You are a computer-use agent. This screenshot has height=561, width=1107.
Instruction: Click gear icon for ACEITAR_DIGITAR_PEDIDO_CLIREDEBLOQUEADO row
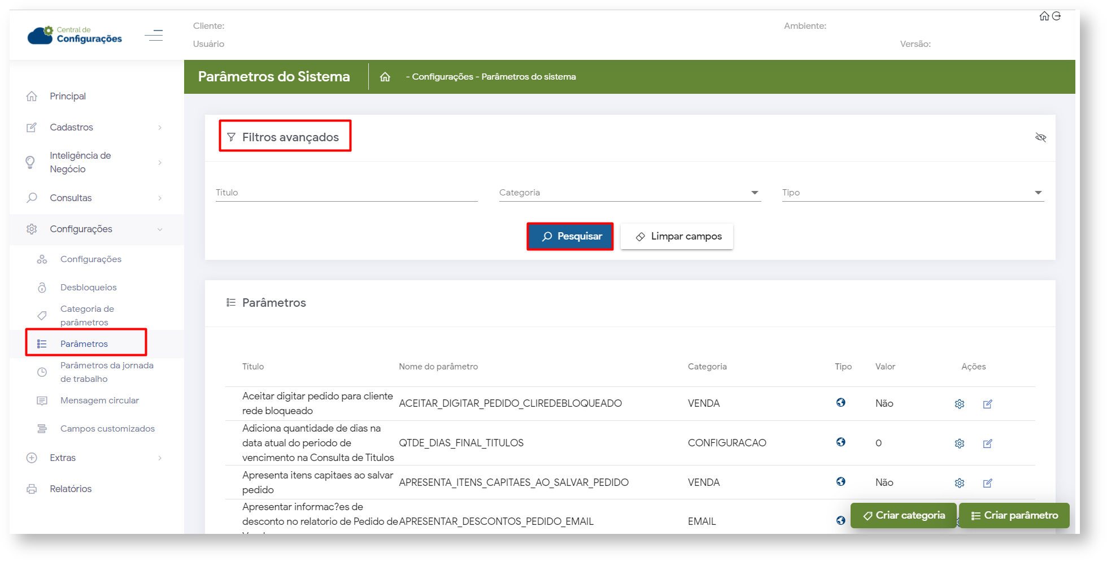coord(959,404)
